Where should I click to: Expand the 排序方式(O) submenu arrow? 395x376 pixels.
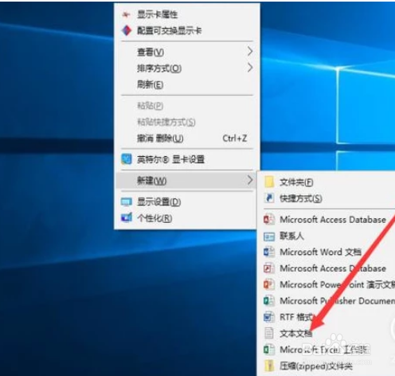tap(250, 68)
